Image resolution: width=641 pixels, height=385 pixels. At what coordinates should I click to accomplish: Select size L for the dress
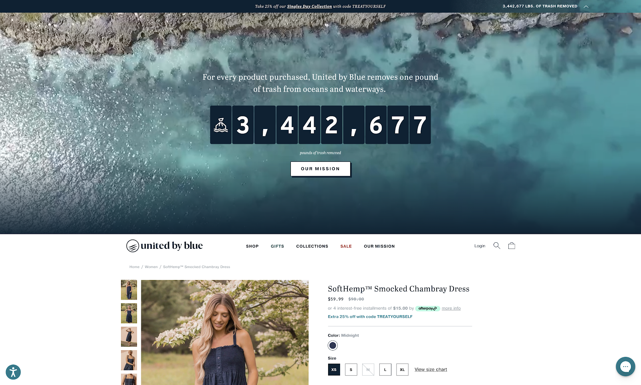[385, 369]
